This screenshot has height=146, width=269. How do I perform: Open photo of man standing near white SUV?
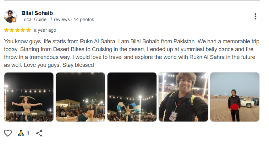[x=235, y=97]
